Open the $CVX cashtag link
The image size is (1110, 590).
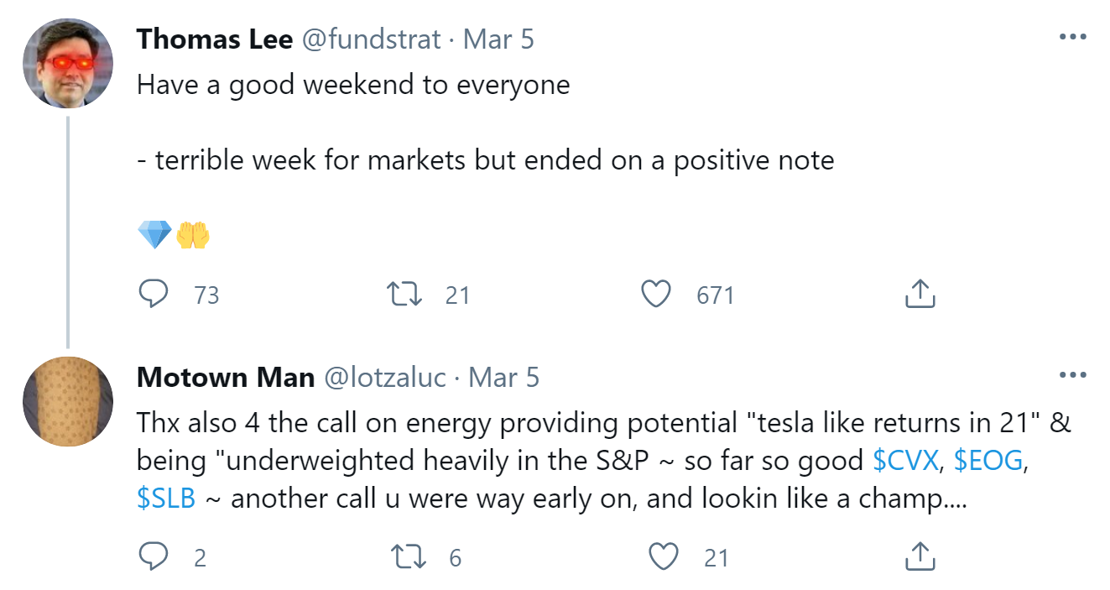pyautogui.click(x=905, y=460)
